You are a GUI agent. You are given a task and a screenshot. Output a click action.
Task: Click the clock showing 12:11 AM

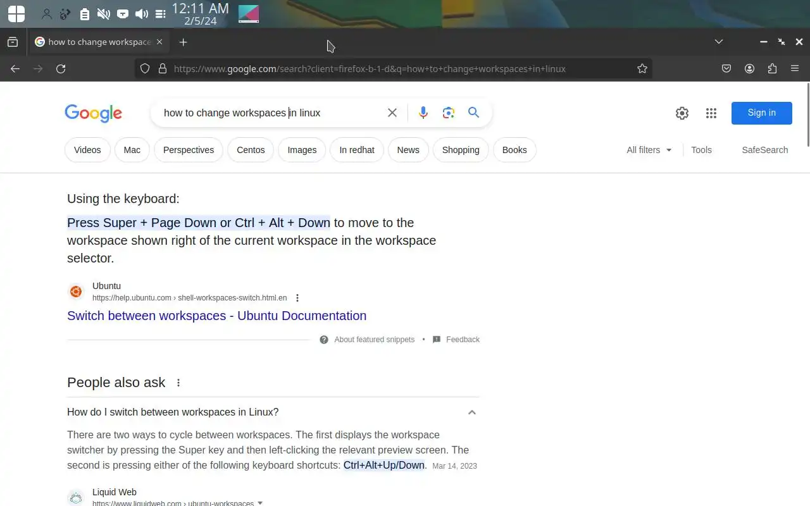click(200, 14)
